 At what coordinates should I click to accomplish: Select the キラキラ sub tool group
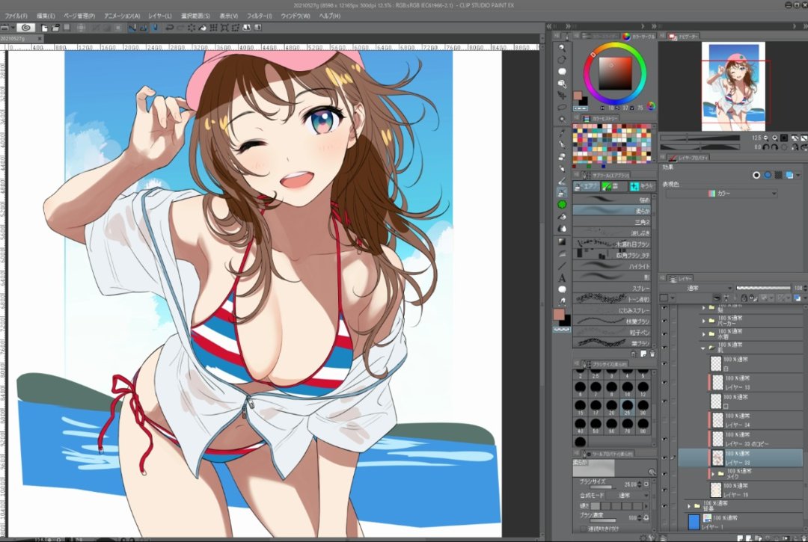(642, 186)
